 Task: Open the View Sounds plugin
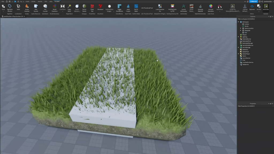click(36, 8)
